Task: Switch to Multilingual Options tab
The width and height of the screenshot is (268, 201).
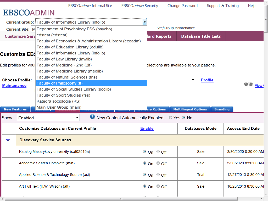Action: (x=190, y=109)
